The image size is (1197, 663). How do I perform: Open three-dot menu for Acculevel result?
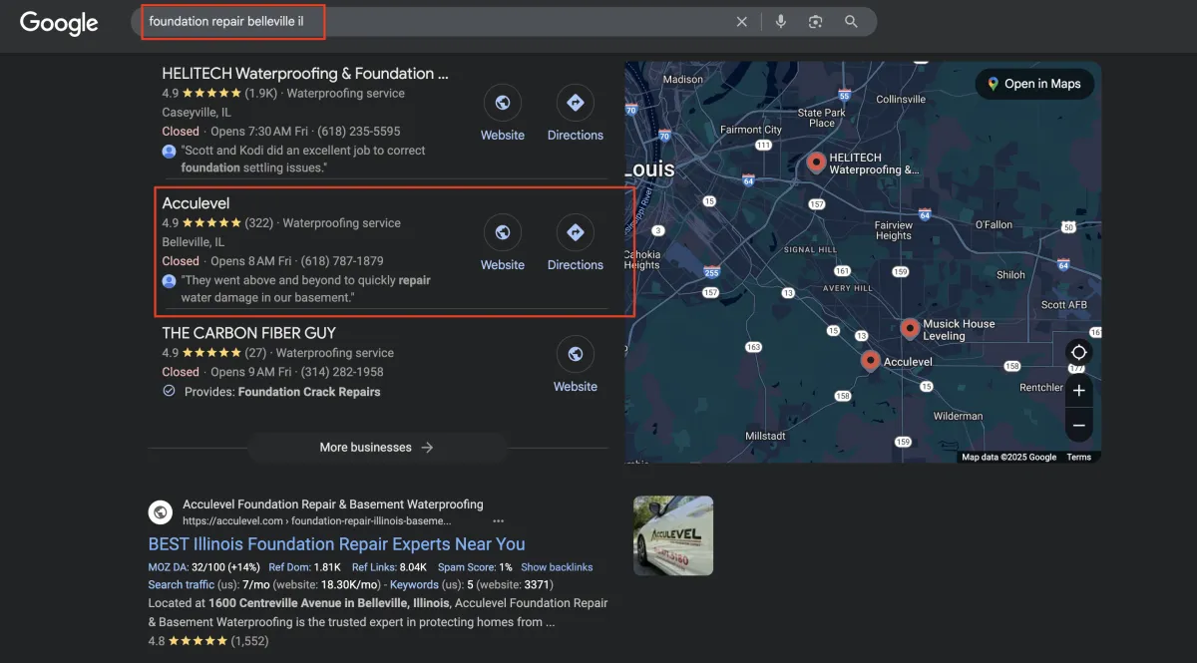click(x=498, y=521)
